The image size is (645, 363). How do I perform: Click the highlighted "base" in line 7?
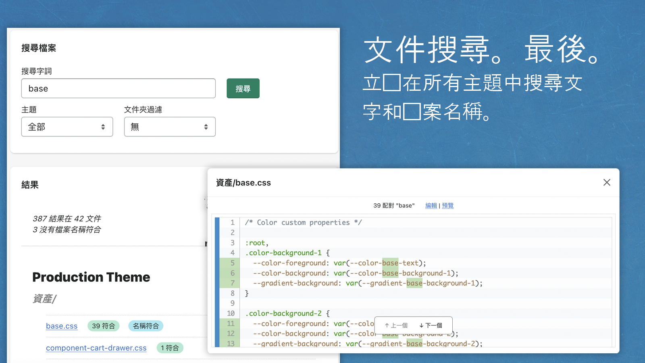click(414, 283)
